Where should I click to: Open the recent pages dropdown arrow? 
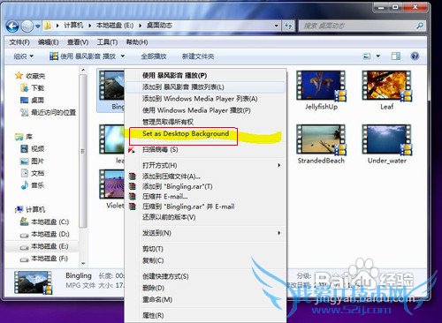[38, 26]
